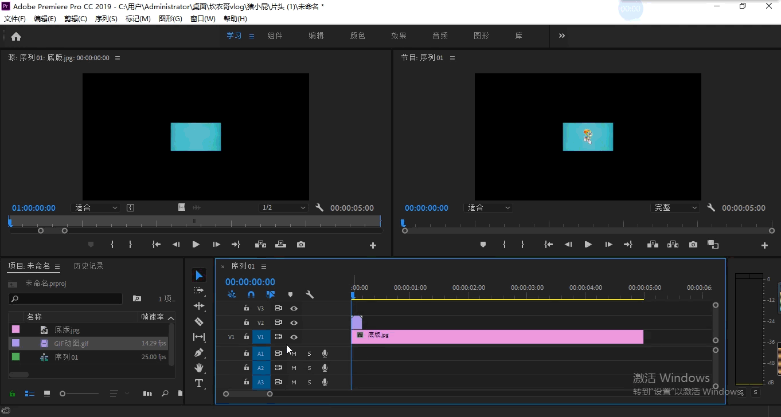
Task: Open the timeline settings wrench menu
Action: (x=310, y=294)
